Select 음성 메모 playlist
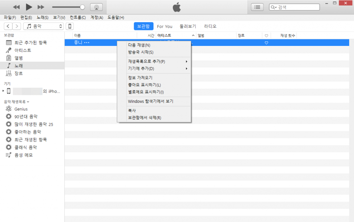The width and height of the screenshot is (354, 222). 24,155
